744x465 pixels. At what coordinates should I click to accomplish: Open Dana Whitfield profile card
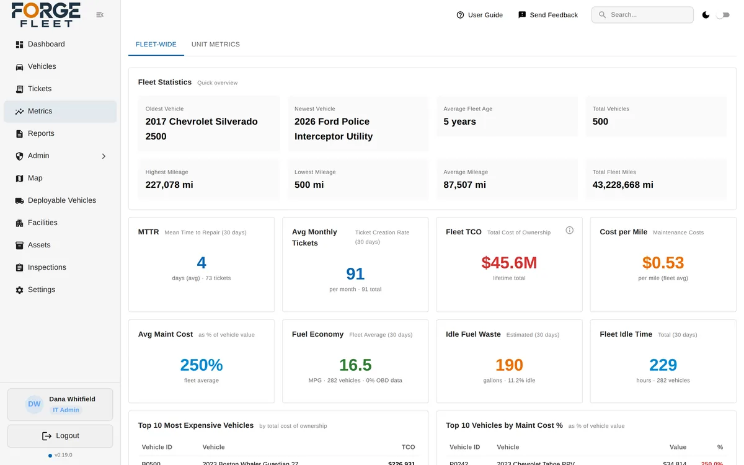pos(60,404)
